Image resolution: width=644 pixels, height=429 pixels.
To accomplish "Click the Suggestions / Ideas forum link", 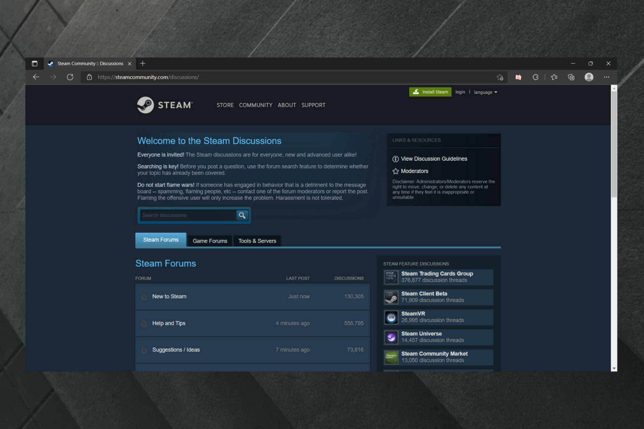I will tap(175, 350).
